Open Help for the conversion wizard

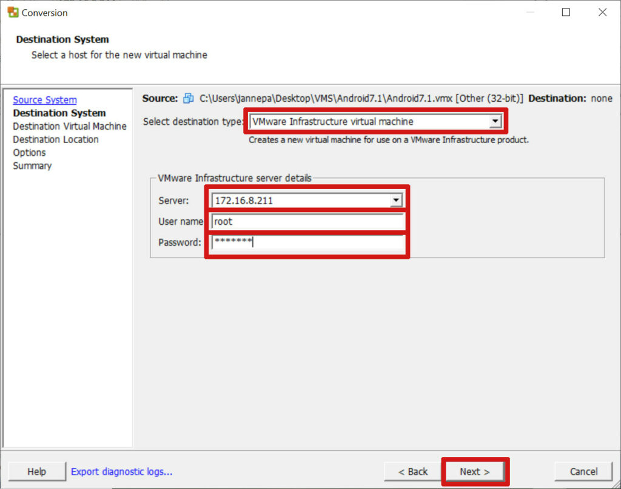pos(37,471)
